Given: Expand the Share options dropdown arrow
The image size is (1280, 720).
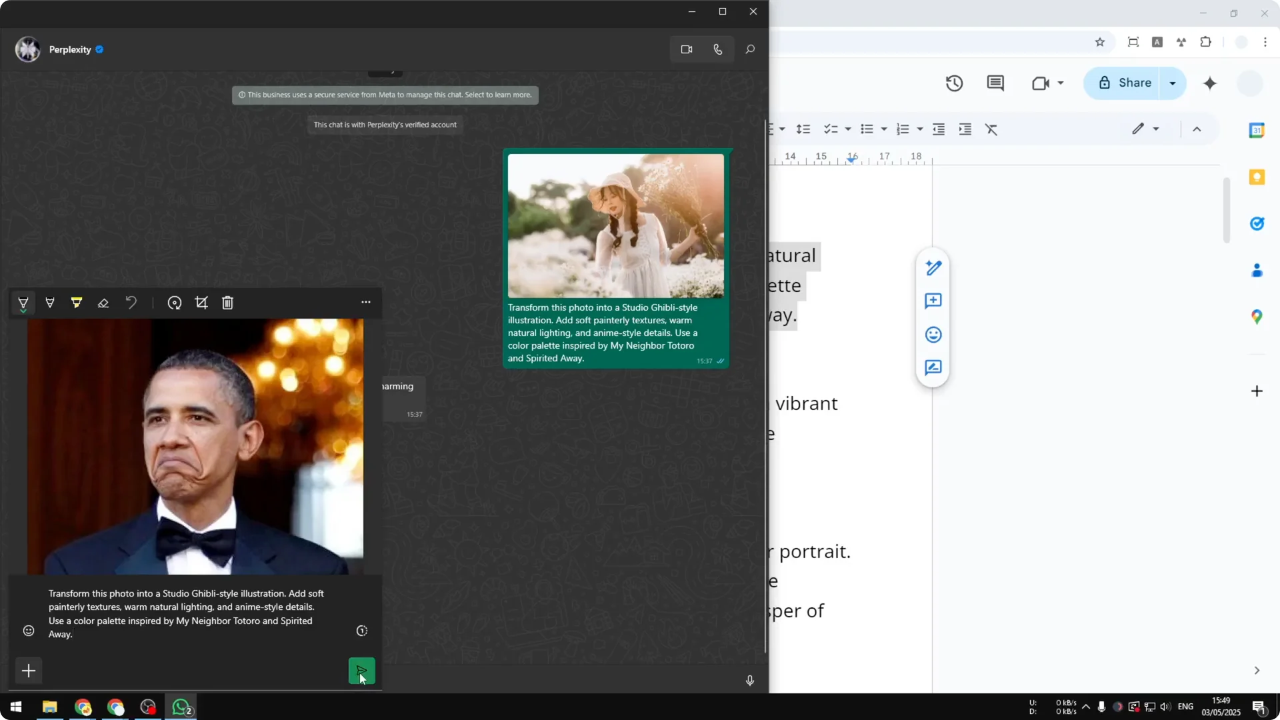Looking at the screenshot, I should point(1173,83).
